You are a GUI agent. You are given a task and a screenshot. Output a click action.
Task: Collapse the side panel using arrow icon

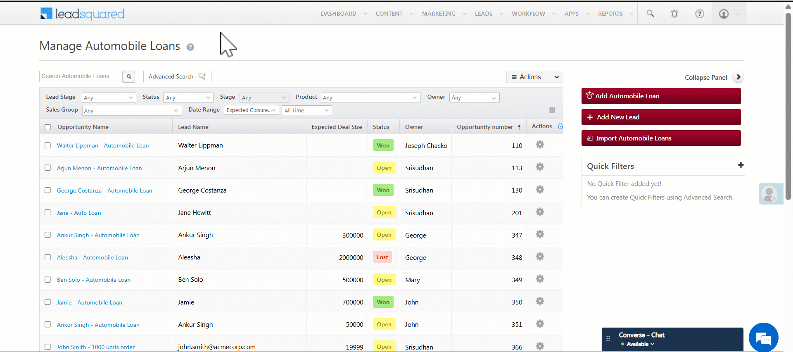[738, 77]
